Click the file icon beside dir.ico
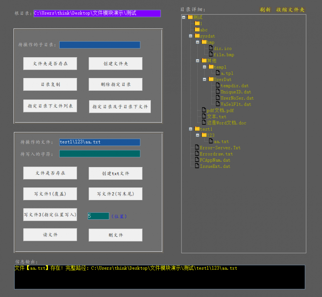 (x=211, y=48)
